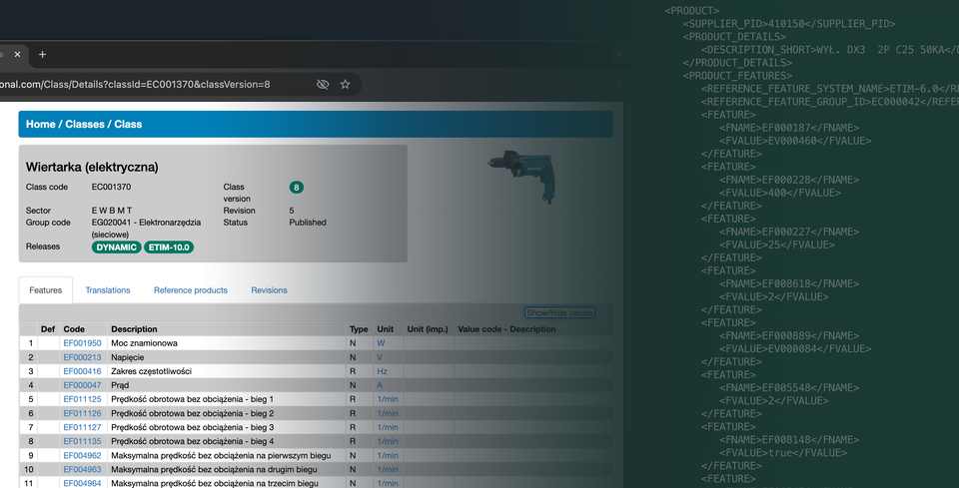Click the FVALUE EV000460 line in XML

click(795, 141)
